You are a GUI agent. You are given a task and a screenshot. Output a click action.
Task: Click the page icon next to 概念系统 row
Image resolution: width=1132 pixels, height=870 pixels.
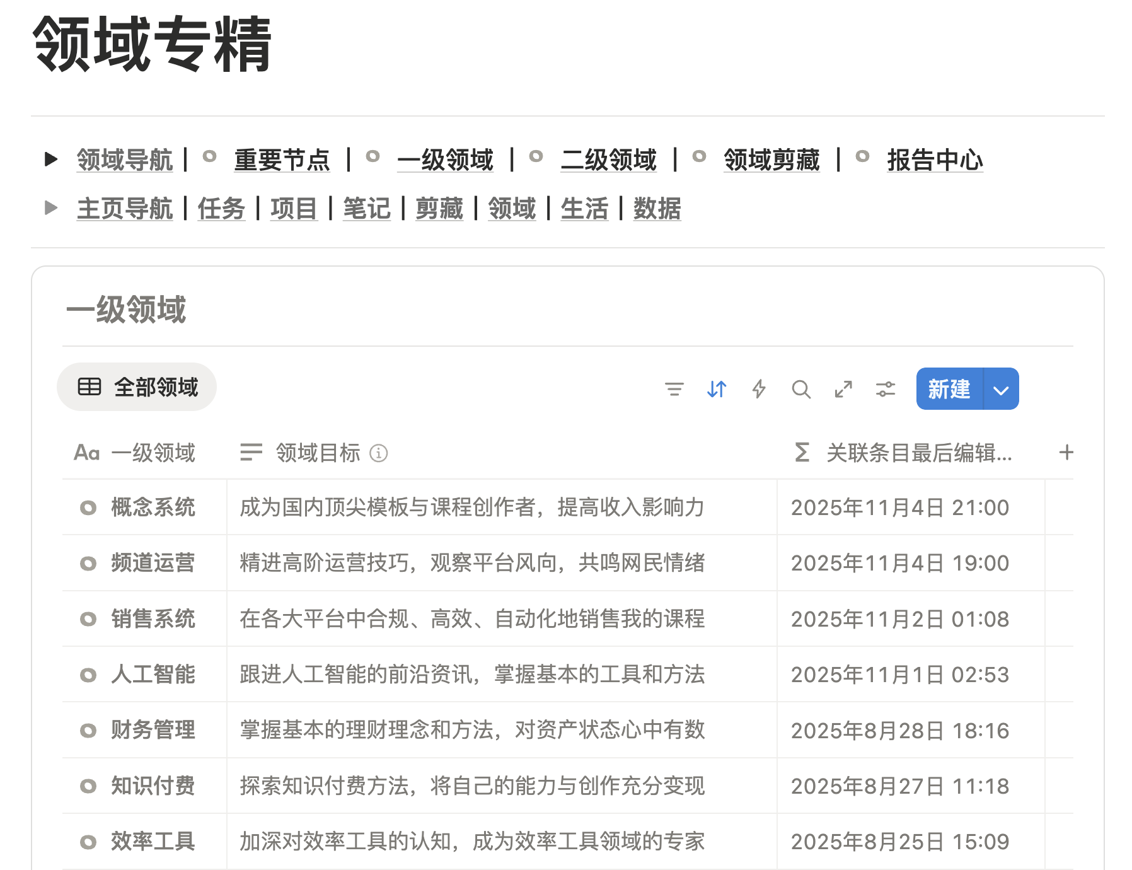[88, 508]
